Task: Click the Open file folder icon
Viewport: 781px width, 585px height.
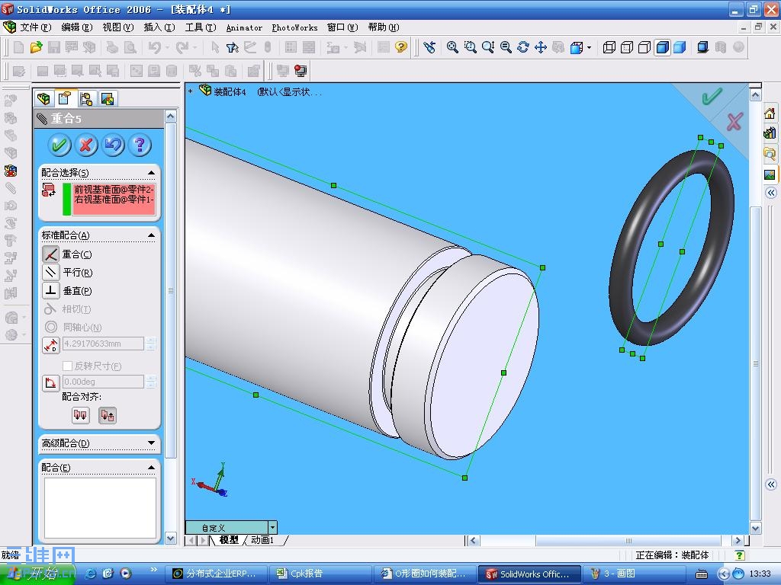Action: [36, 47]
